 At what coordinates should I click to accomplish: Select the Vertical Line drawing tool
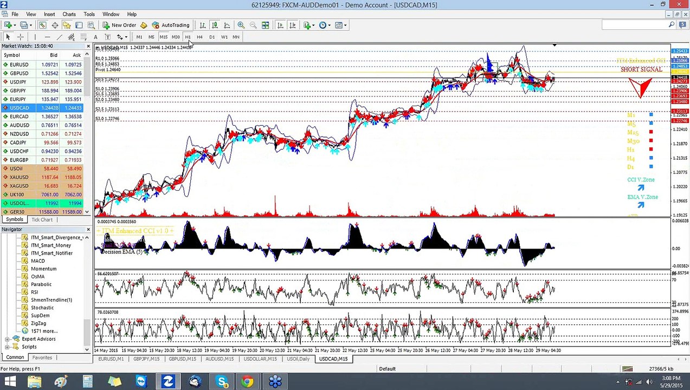pos(35,37)
